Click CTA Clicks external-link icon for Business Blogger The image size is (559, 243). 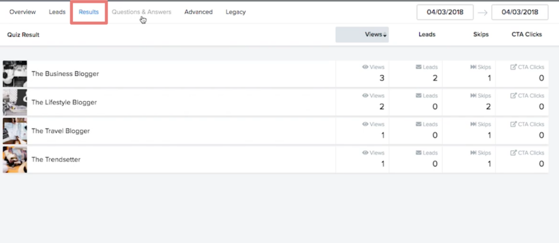(513, 67)
